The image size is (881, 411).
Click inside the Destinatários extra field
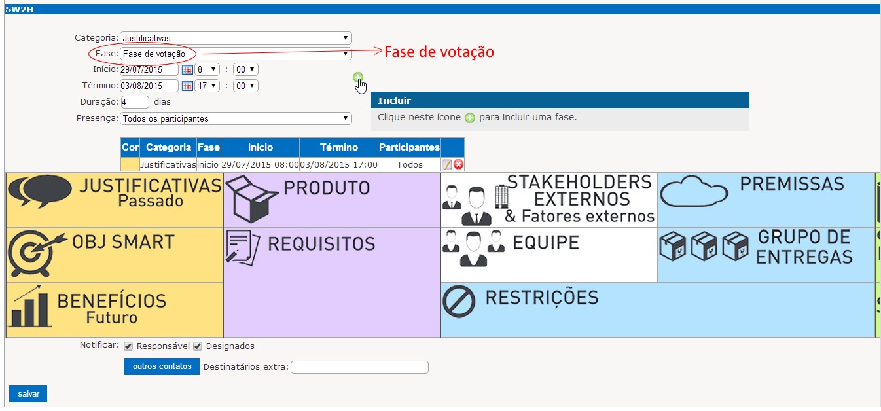click(359, 366)
